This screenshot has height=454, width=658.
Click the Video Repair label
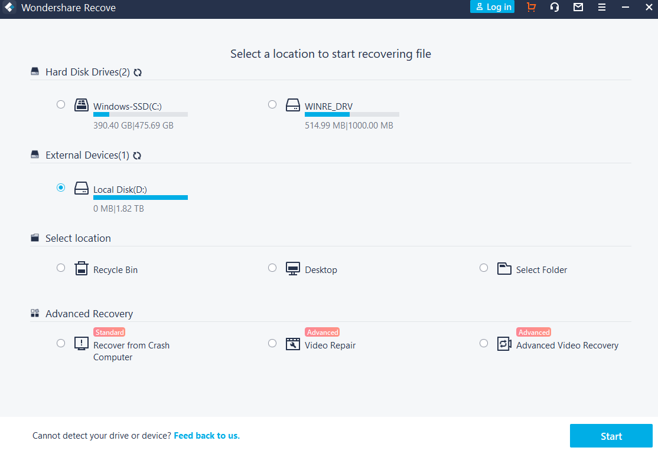point(330,345)
